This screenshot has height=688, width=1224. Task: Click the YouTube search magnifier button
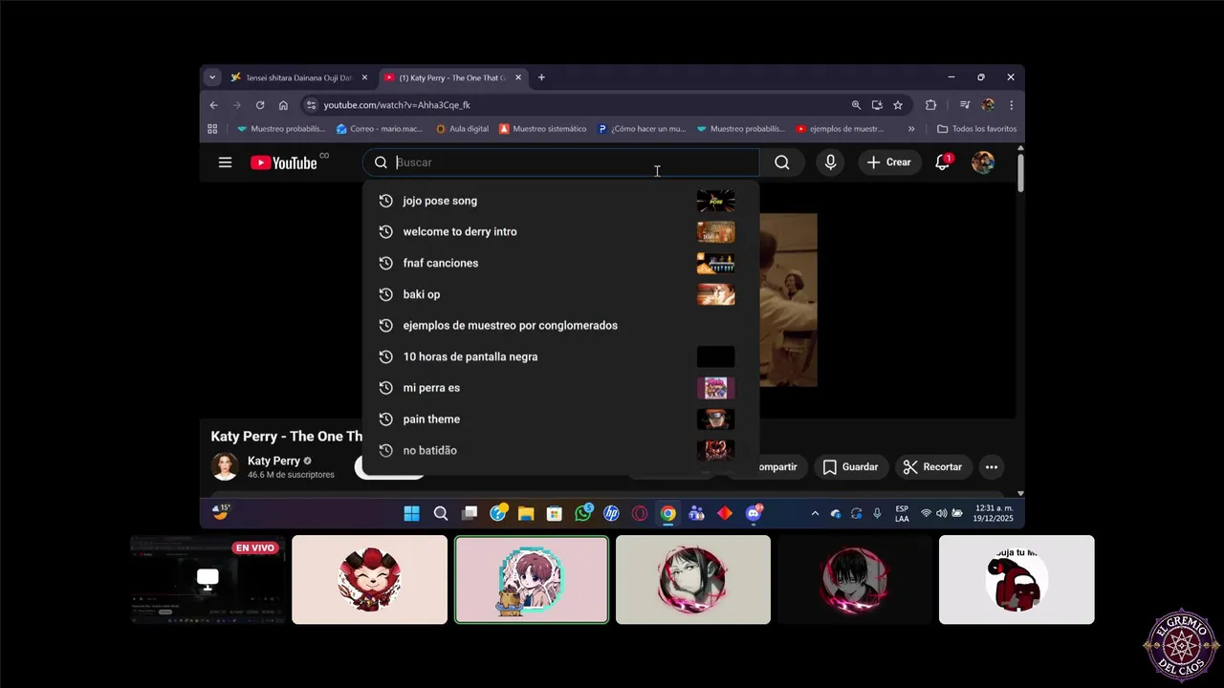click(782, 162)
